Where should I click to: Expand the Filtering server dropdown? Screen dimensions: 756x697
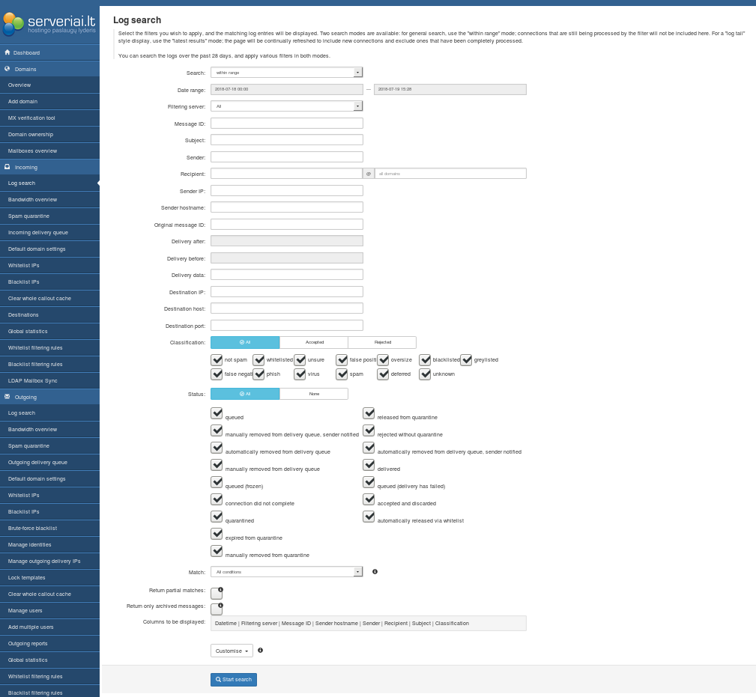(x=286, y=106)
